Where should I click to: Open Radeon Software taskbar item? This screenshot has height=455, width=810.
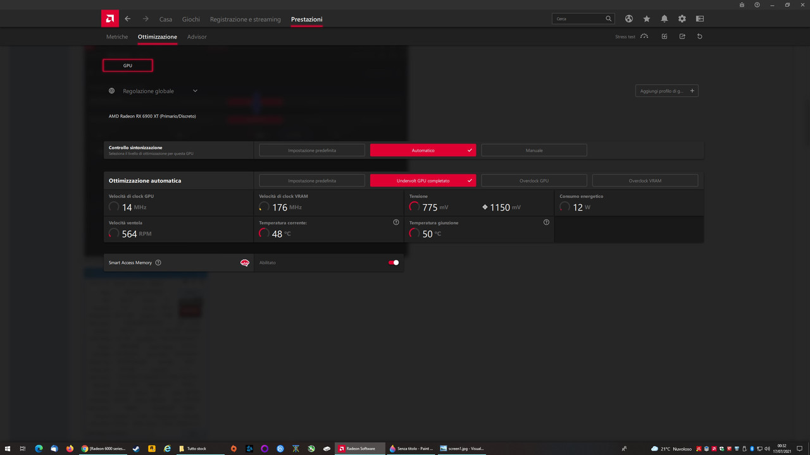pos(359,449)
